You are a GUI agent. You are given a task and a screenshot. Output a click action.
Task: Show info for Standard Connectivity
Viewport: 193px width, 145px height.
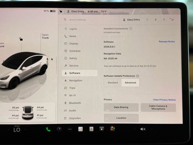point(131,29)
